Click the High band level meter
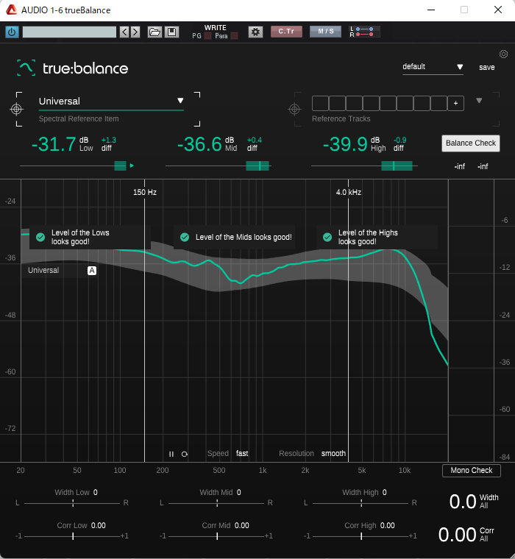 [x=364, y=165]
